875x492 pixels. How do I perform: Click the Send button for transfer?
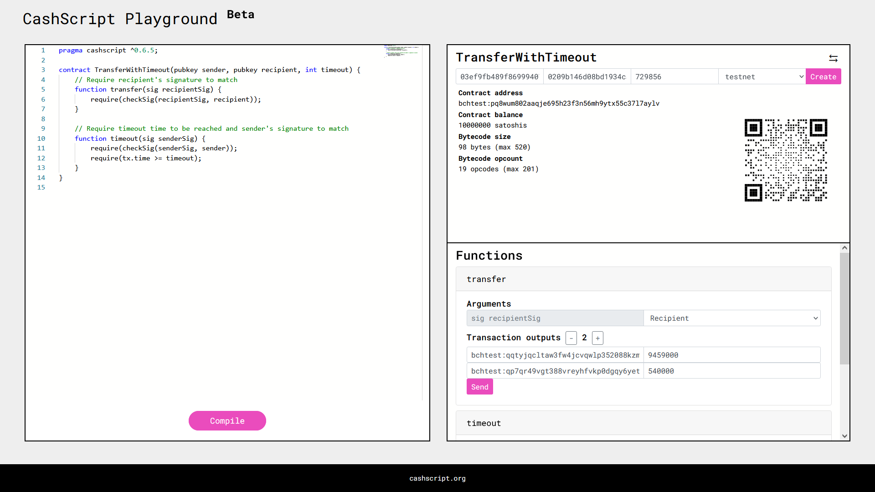click(479, 387)
